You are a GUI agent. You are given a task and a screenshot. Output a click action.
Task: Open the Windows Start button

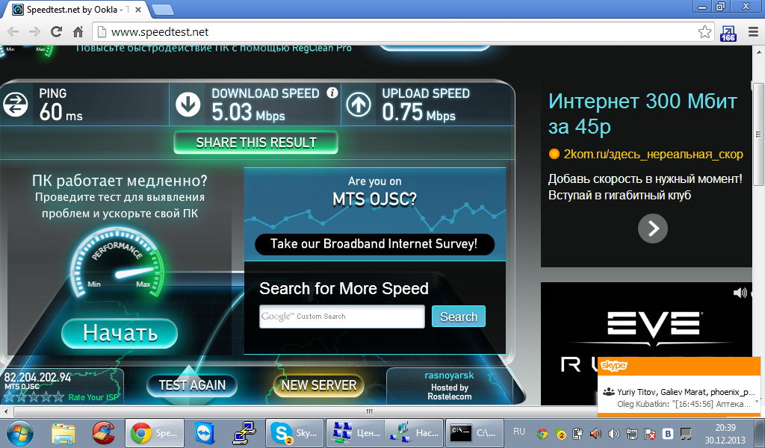tap(19, 433)
